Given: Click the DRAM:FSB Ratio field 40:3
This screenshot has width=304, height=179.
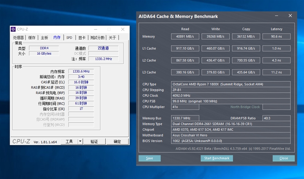Looking at the screenshot, I should pyautogui.click(x=277, y=118).
